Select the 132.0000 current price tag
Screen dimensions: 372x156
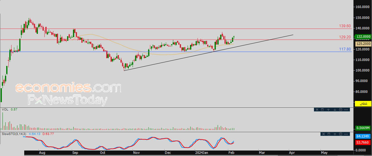tap(363, 37)
